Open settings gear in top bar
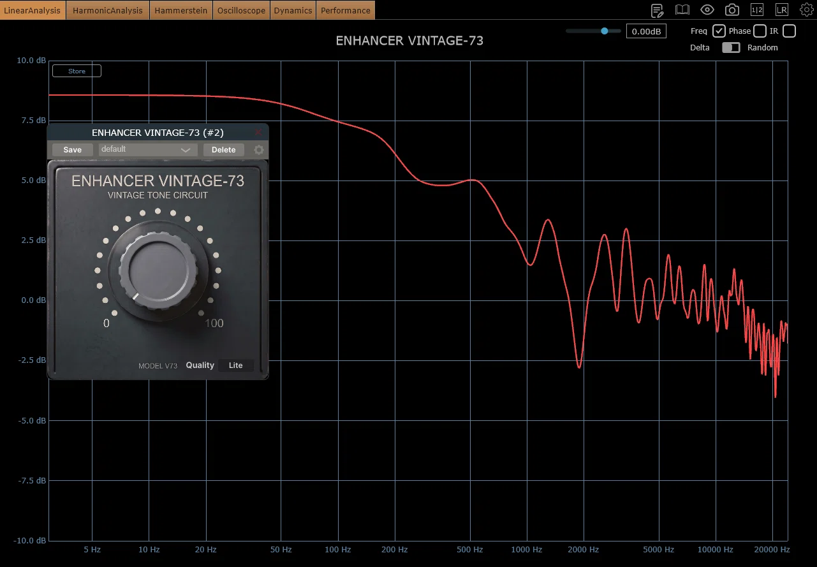The image size is (817, 567). point(806,10)
